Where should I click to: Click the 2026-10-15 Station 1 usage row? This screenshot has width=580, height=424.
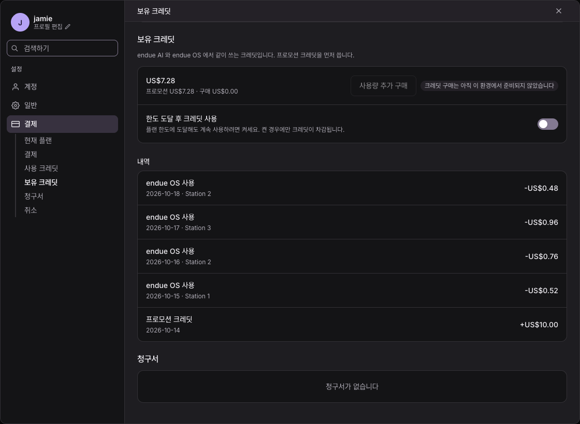352,290
